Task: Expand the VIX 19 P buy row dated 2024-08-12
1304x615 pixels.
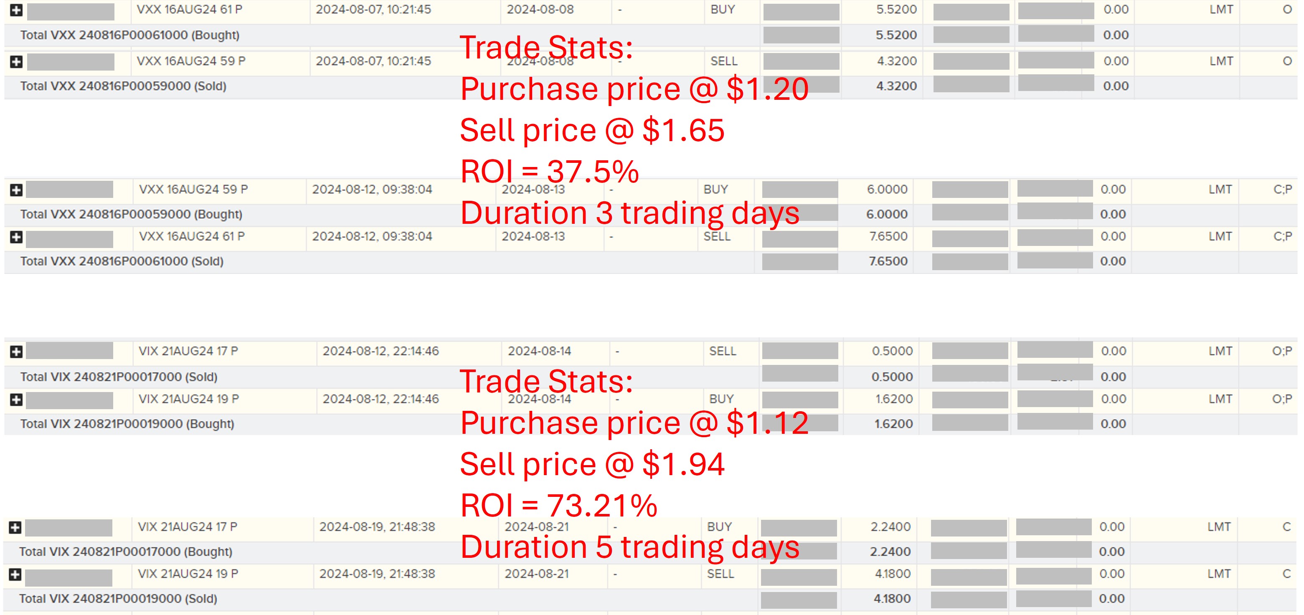Action: pyautogui.click(x=16, y=400)
